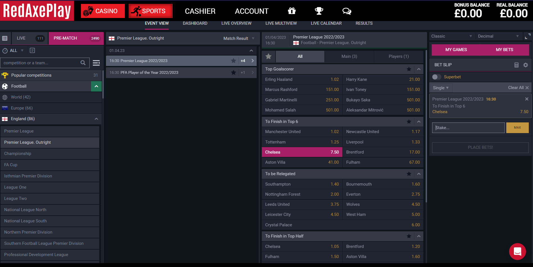Expand the right panel fullscreen icon
This screenshot has height=267, width=533.
[528, 36]
